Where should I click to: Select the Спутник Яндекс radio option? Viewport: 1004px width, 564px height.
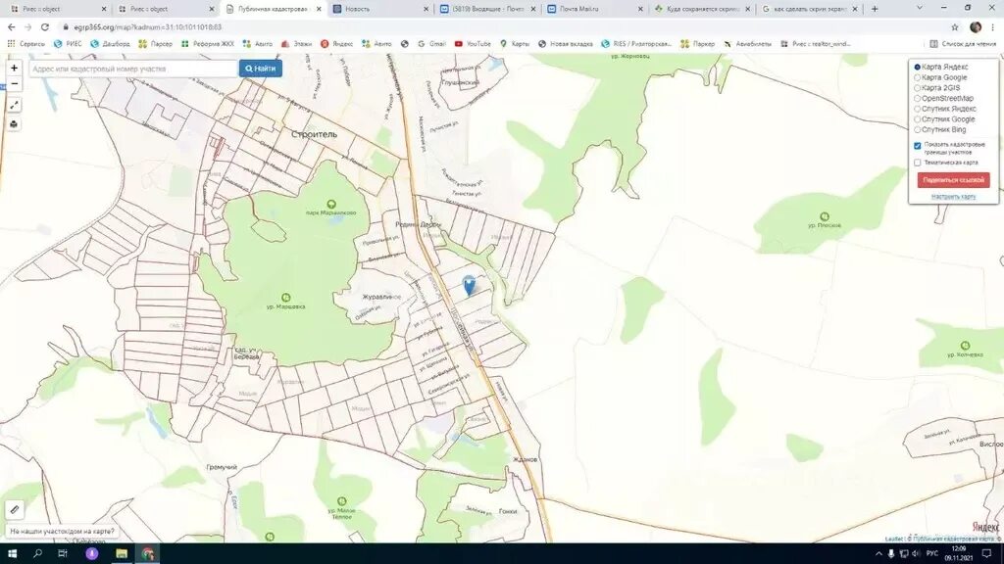(x=918, y=109)
